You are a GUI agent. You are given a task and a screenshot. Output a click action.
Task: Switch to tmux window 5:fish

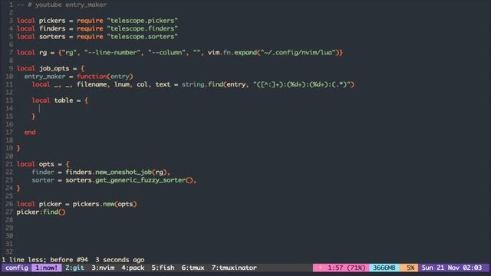point(163,268)
